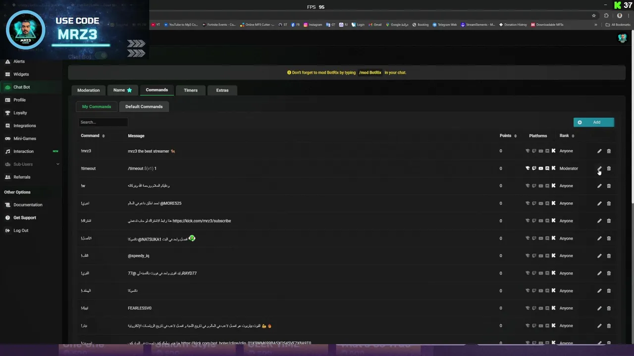This screenshot has width=634, height=356.
Task: Delete the !timeout command
Action: [609, 168]
